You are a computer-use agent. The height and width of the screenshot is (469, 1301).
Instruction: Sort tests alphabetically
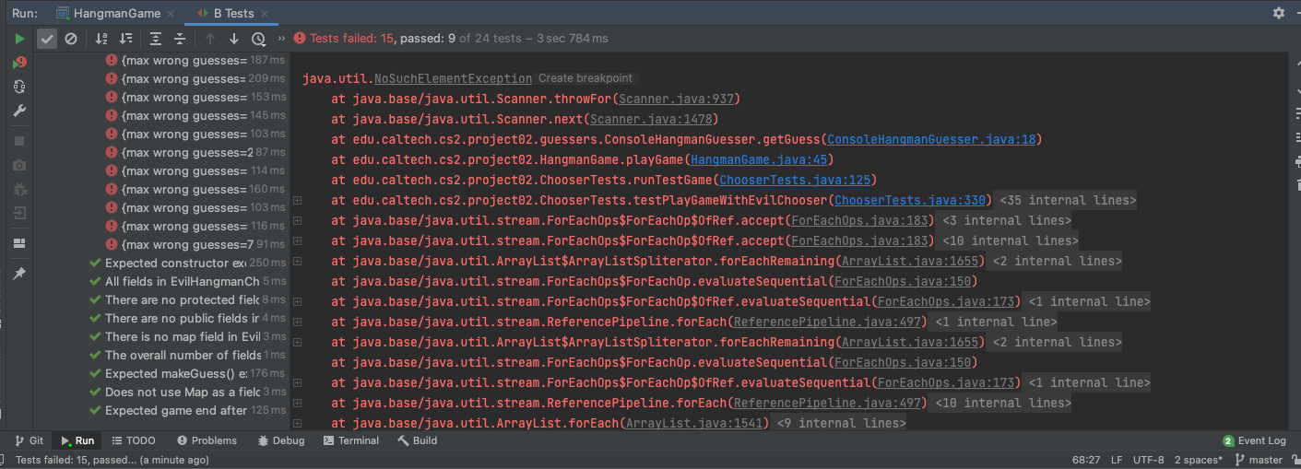click(x=101, y=39)
